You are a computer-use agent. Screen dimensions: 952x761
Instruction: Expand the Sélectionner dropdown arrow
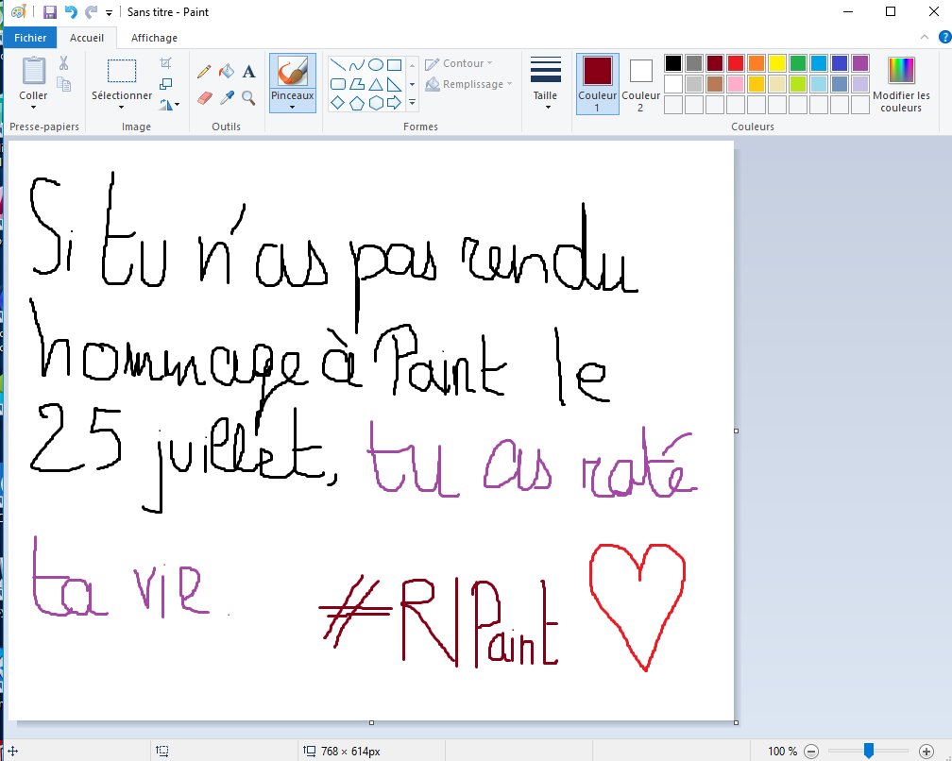click(x=122, y=108)
